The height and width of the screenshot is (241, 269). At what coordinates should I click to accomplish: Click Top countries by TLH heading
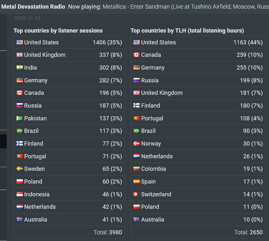click(187, 30)
